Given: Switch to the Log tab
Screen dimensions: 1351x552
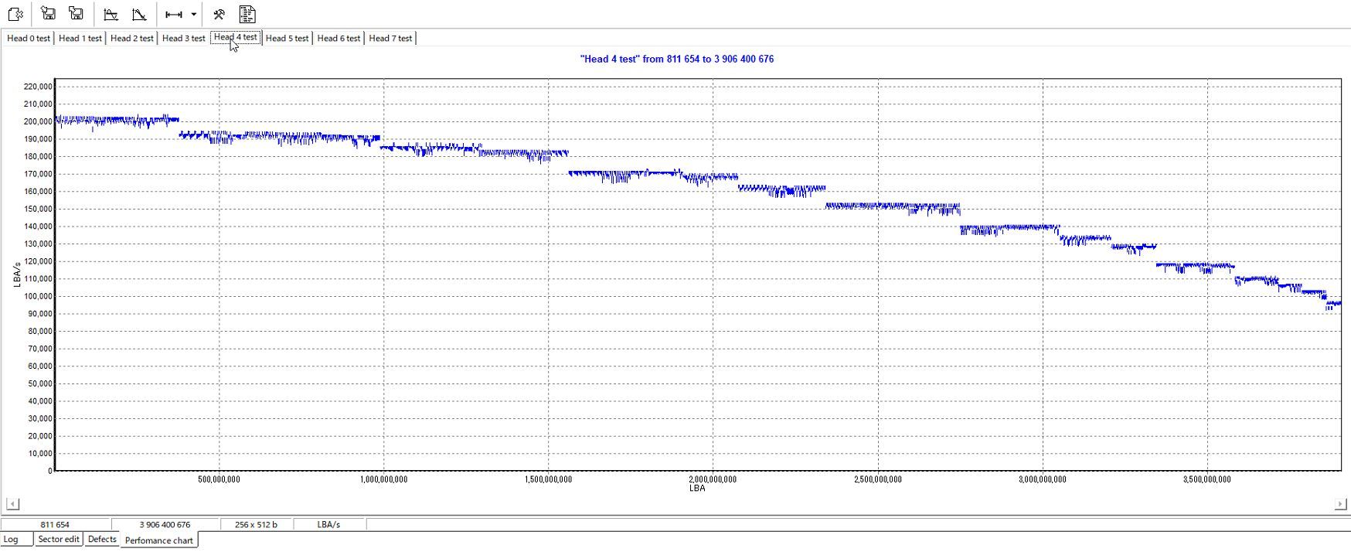Looking at the screenshot, I should (12, 539).
